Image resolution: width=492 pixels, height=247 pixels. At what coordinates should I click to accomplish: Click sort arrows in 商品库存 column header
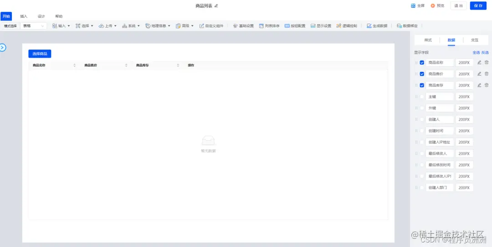pyautogui.click(x=178, y=66)
